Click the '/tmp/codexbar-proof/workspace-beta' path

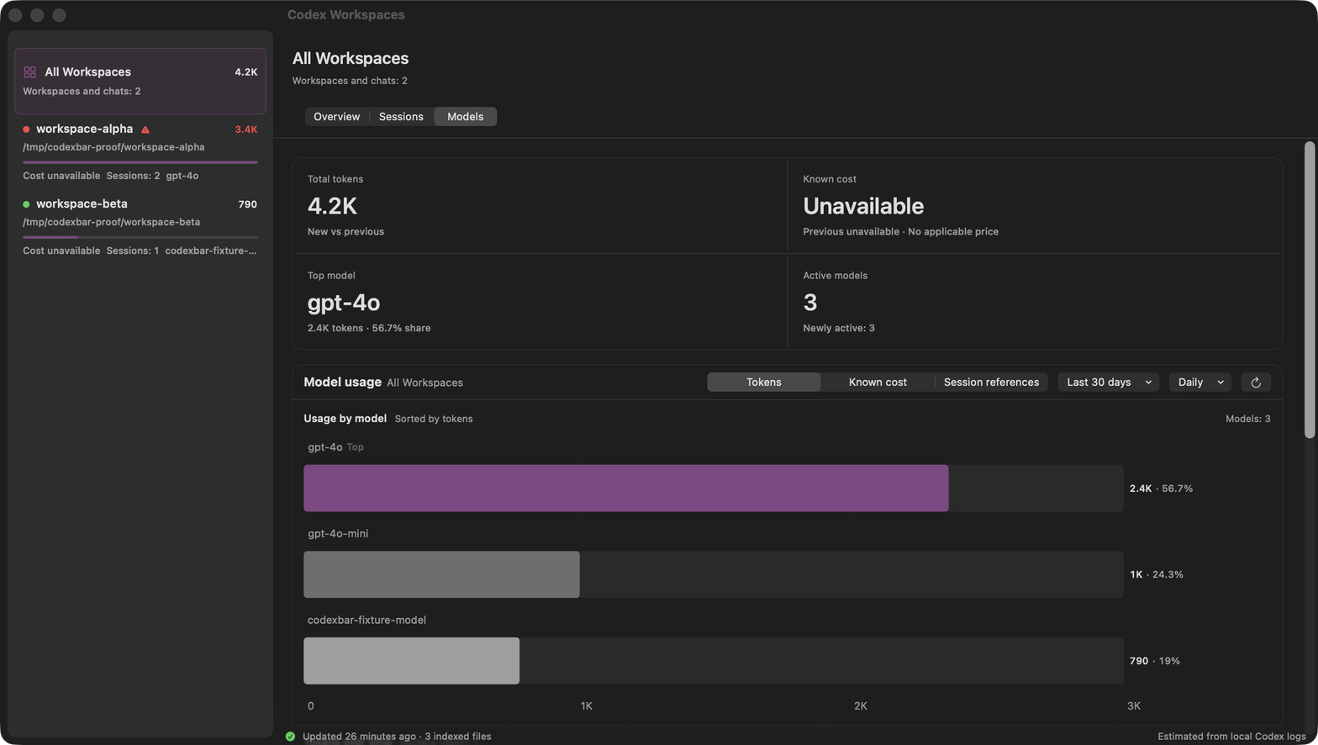click(111, 222)
